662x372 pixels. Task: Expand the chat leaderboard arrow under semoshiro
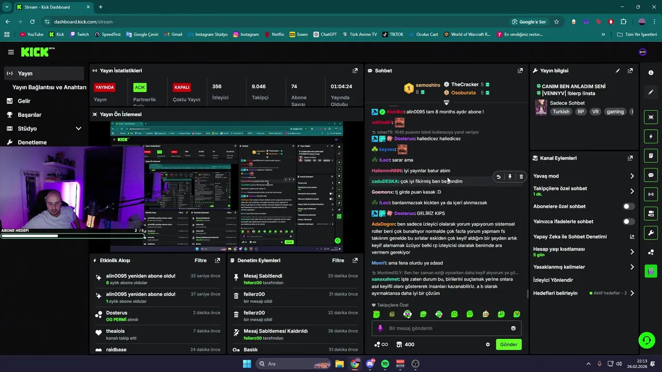point(446,102)
